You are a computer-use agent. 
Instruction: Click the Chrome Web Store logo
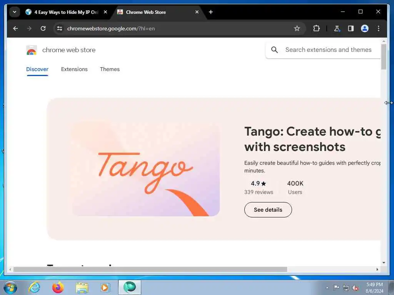pos(32,50)
